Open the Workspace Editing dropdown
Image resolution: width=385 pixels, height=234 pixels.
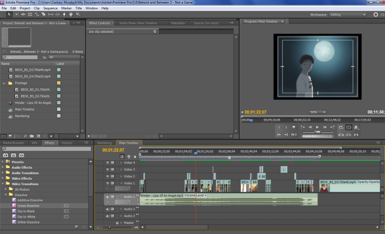(347, 15)
